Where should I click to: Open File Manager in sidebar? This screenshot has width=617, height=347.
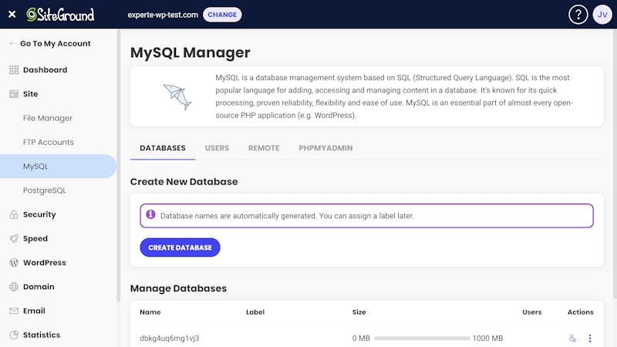point(48,118)
